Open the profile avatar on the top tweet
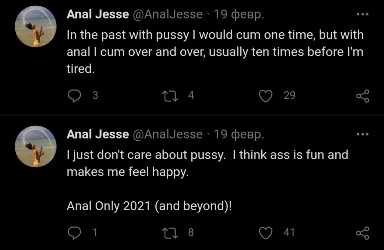Image resolution: width=384 pixels, height=250 pixels. tap(36, 27)
